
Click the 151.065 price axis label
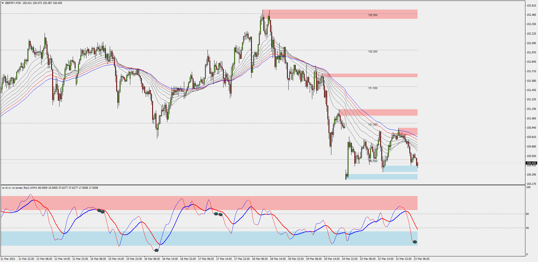click(531, 119)
